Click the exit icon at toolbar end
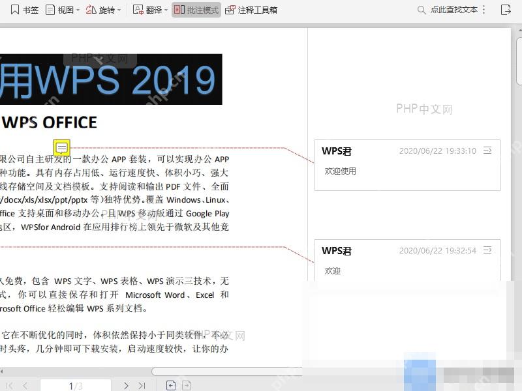 [x=506, y=10]
